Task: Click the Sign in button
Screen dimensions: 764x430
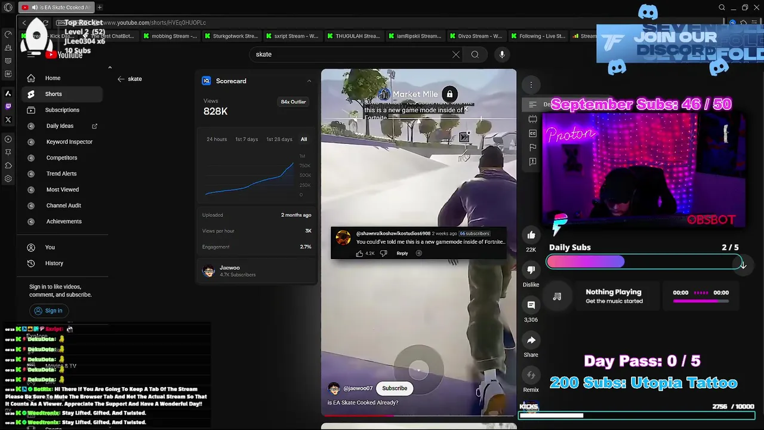Action: pos(49,311)
